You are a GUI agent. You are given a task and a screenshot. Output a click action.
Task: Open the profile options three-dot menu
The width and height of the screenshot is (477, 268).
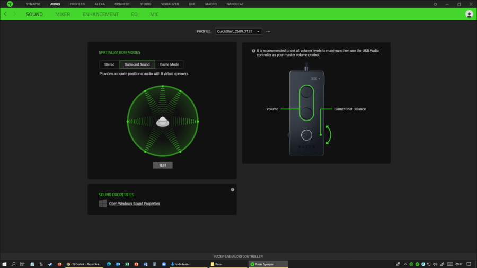[268, 31]
